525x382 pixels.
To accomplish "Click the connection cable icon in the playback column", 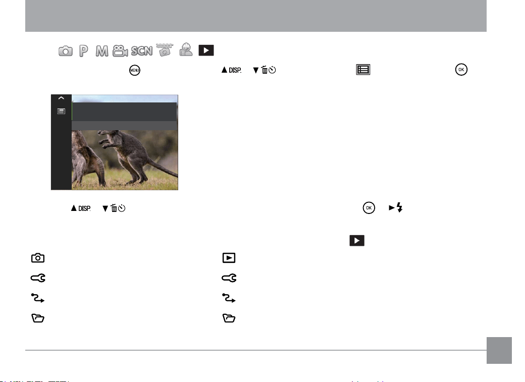I will coord(229,298).
